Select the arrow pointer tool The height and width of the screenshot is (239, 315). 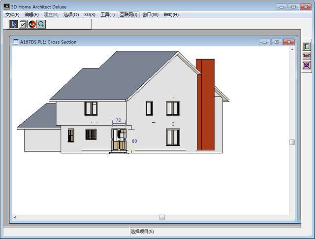pyautogui.click(x=14, y=24)
